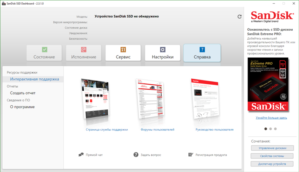Click the green checkmark Состояние icon
The width and height of the screenshot is (299, 172).
click(x=44, y=50)
